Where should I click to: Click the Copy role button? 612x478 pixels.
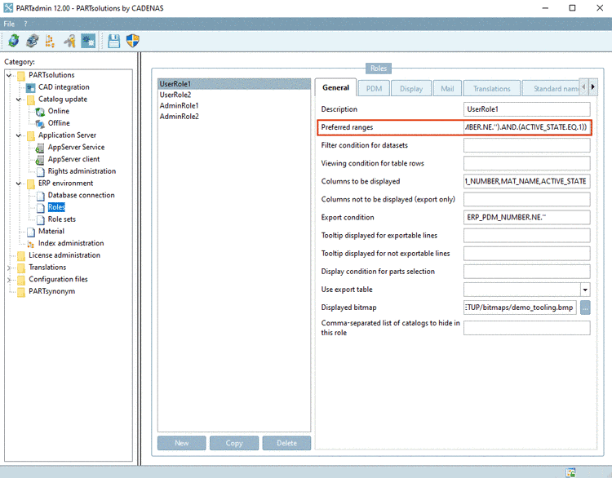(x=234, y=443)
